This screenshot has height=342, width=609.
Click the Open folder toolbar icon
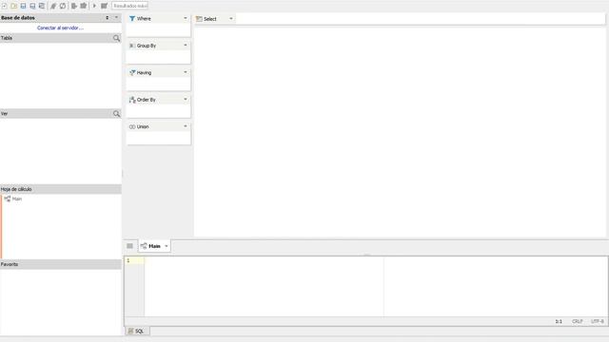(14, 6)
